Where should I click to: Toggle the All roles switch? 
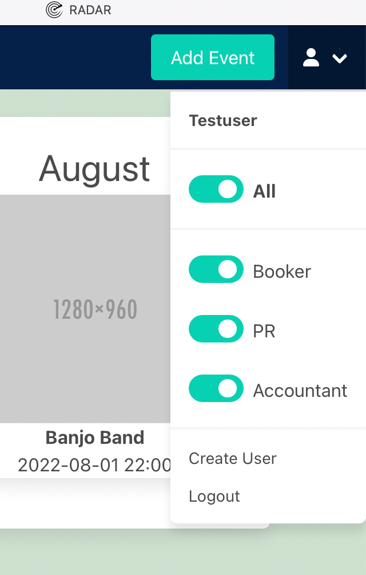(x=216, y=189)
